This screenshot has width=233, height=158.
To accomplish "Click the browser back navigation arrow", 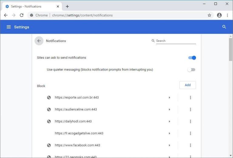I will [6, 15].
